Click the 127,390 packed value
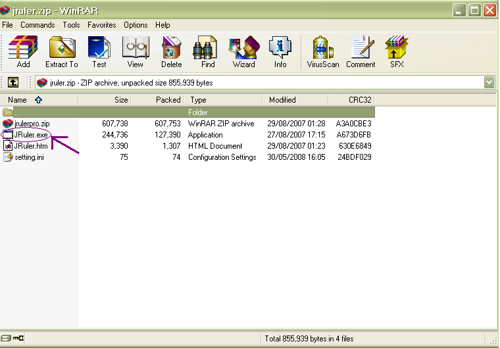This screenshot has width=500, height=348. click(168, 135)
